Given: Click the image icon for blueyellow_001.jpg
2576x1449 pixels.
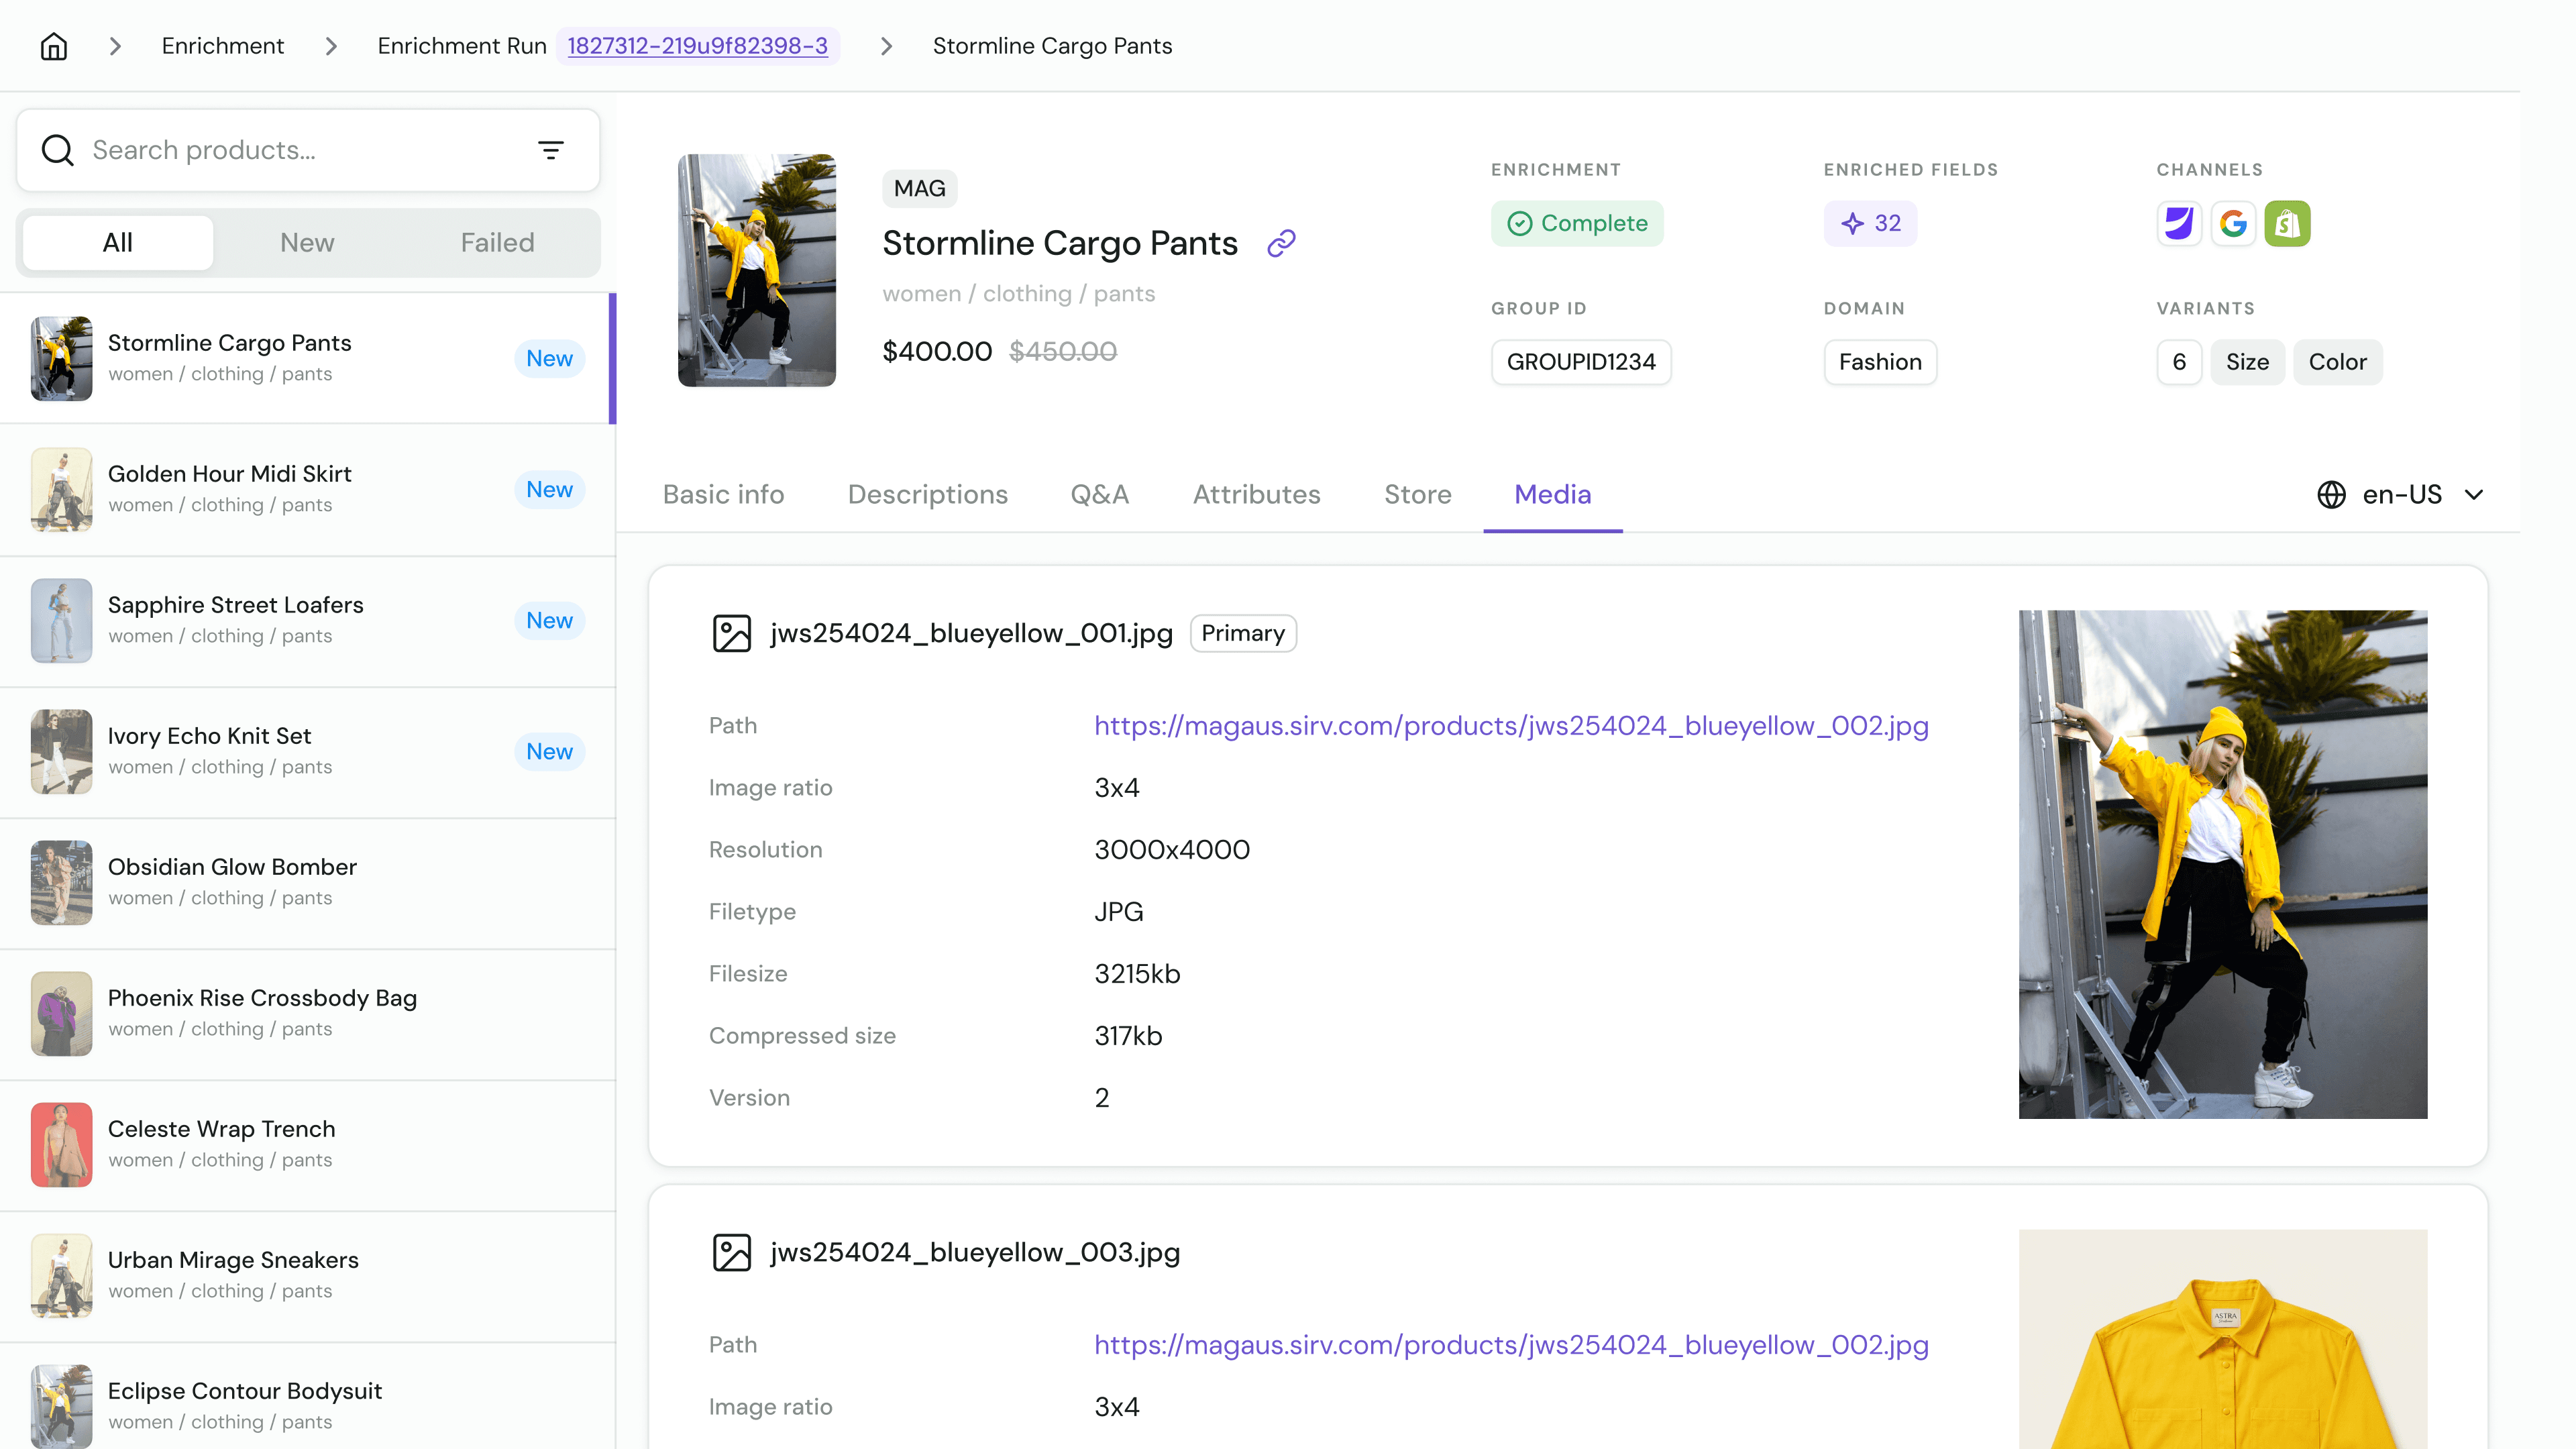Looking at the screenshot, I should point(732,633).
